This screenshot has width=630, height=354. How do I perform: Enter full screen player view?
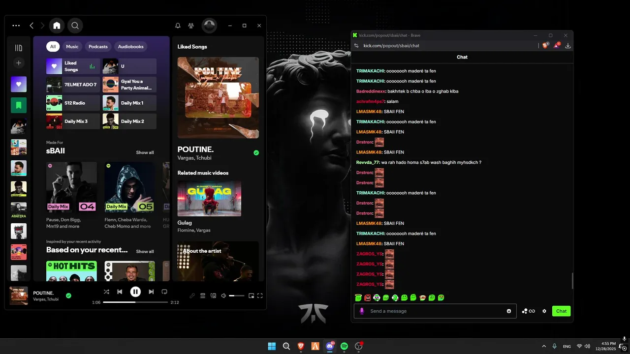[x=260, y=295]
